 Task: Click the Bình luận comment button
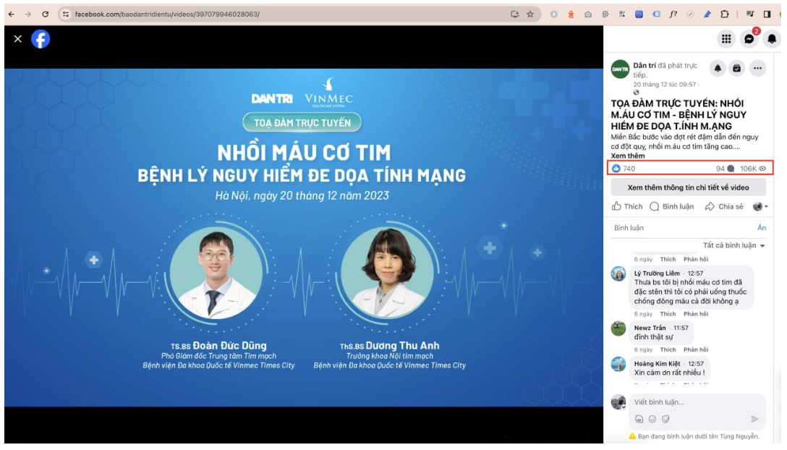click(671, 206)
